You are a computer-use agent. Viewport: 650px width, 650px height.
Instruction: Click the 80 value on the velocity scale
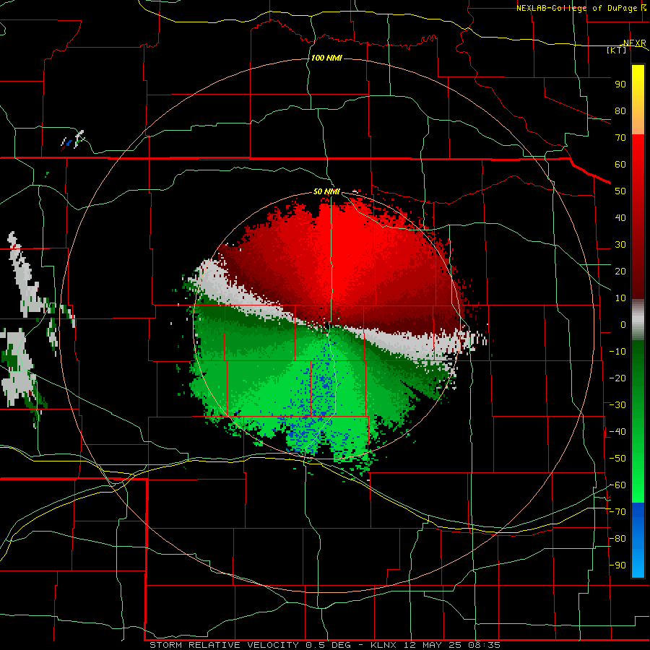pos(620,110)
